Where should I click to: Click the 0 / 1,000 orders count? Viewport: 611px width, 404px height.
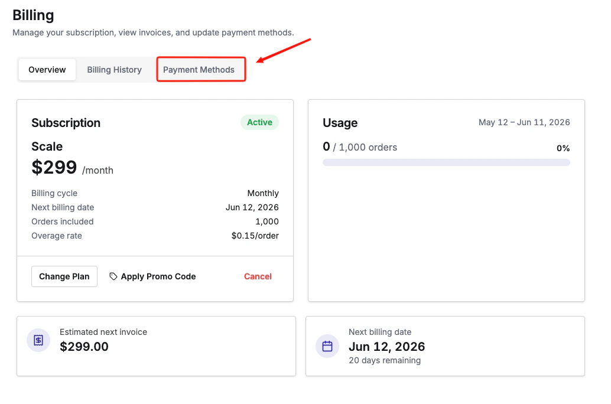[360, 147]
